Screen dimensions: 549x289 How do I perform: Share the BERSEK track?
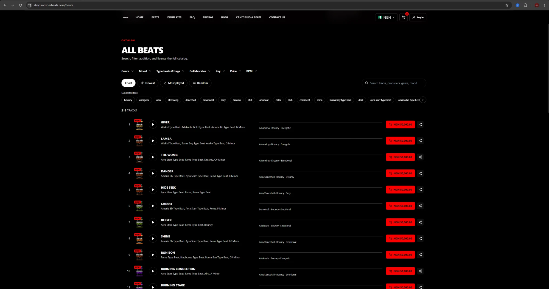[x=420, y=222]
